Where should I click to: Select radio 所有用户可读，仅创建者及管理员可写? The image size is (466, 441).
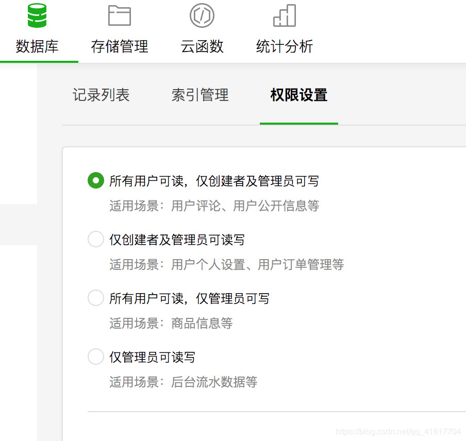coord(96,180)
